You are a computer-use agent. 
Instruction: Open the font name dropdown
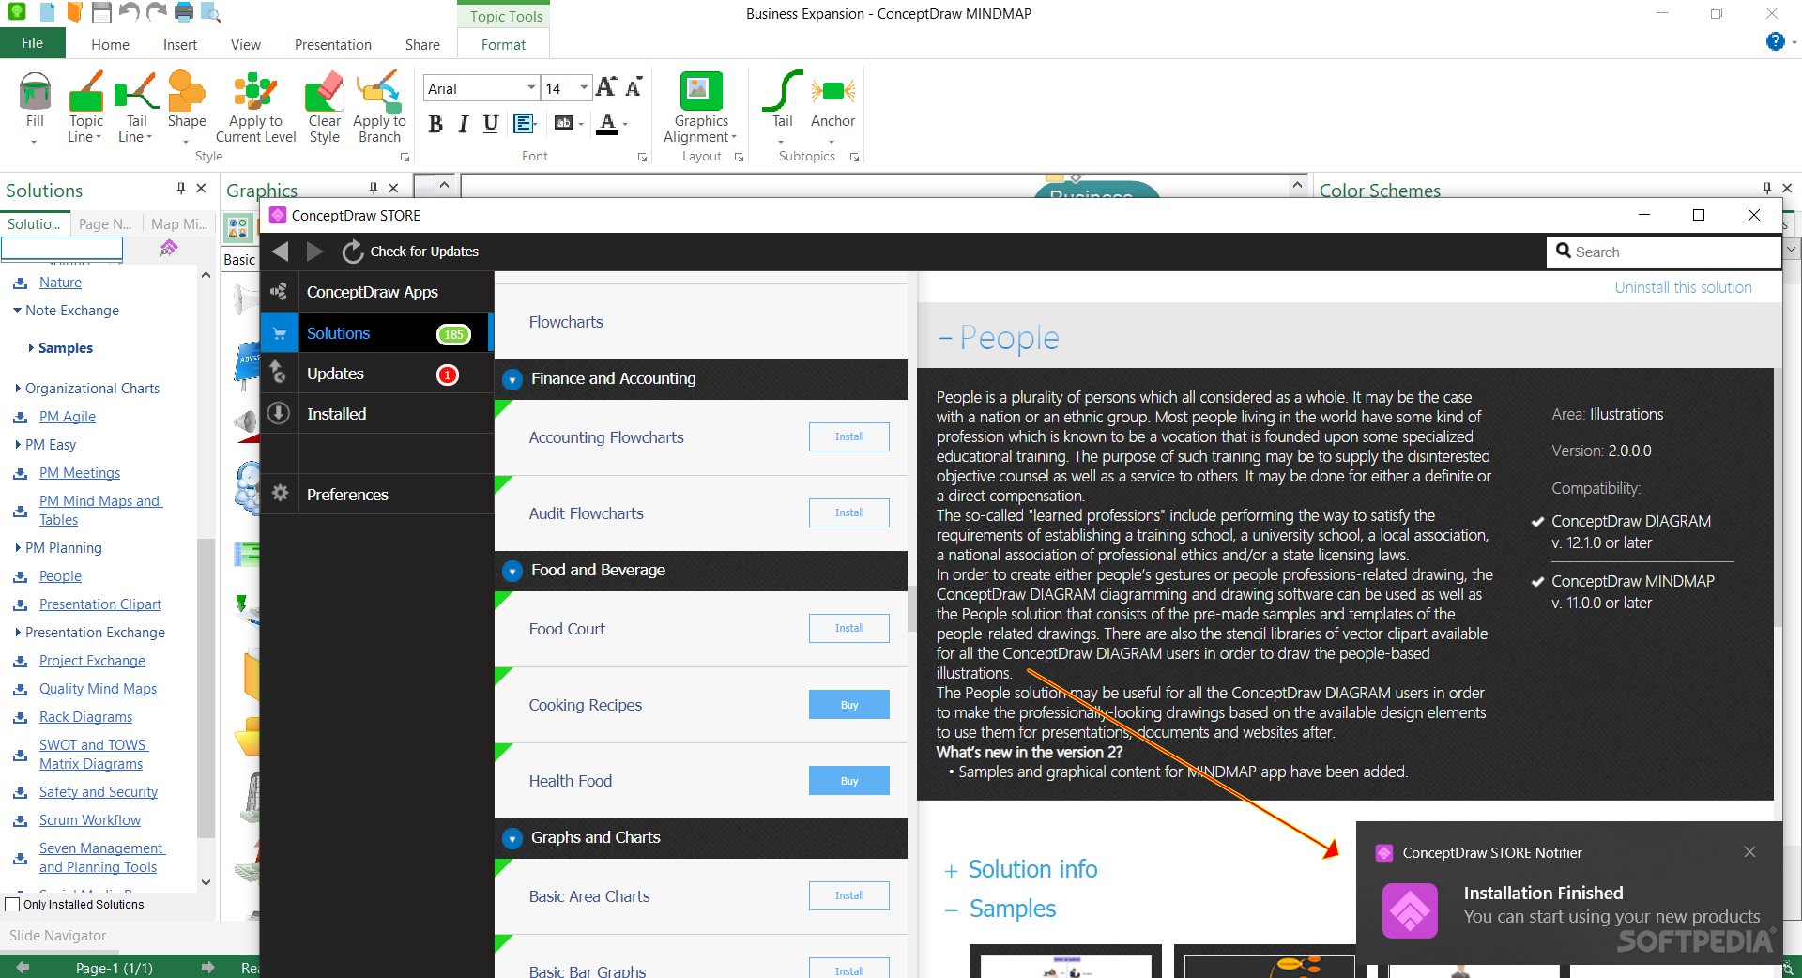[531, 88]
